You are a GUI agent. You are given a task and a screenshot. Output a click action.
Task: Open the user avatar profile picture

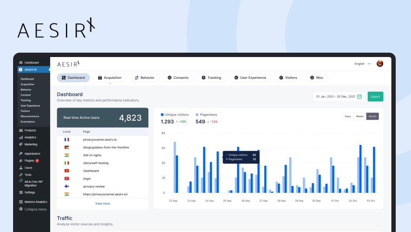(380, 64)
